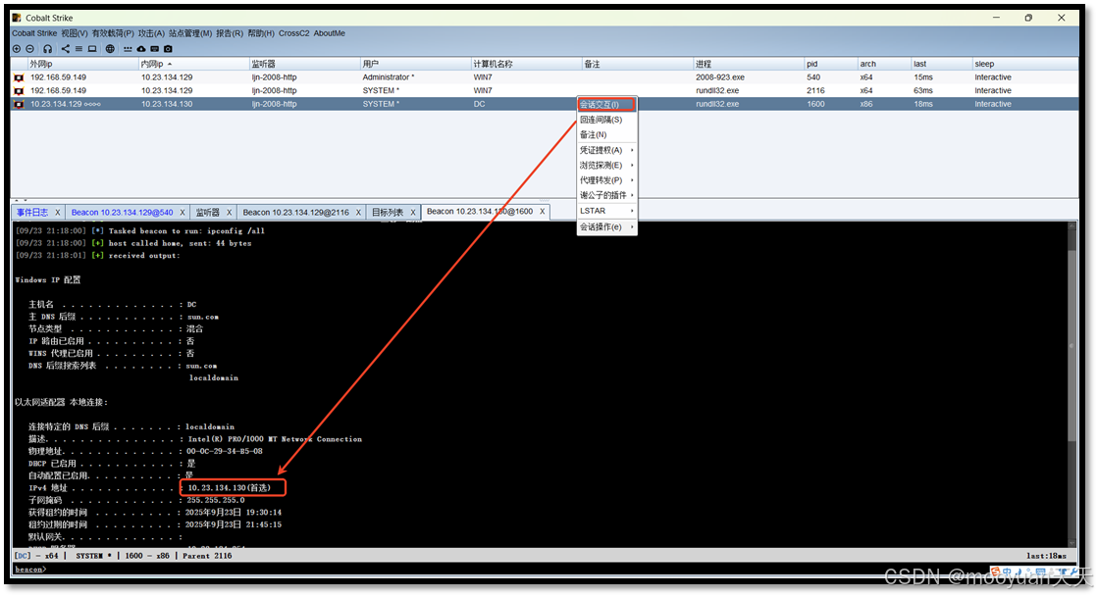Switch to the 目标列表 tab
This screenshot has height=597, width=1098.
tap(388, 212)
